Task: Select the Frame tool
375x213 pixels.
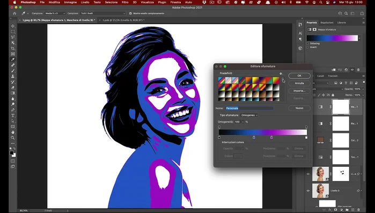Action: coord(13,54)
